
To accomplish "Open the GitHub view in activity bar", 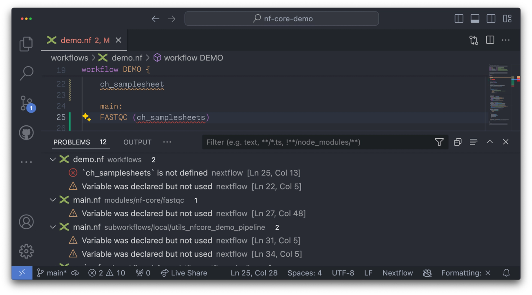I will (x=26, y=133).
